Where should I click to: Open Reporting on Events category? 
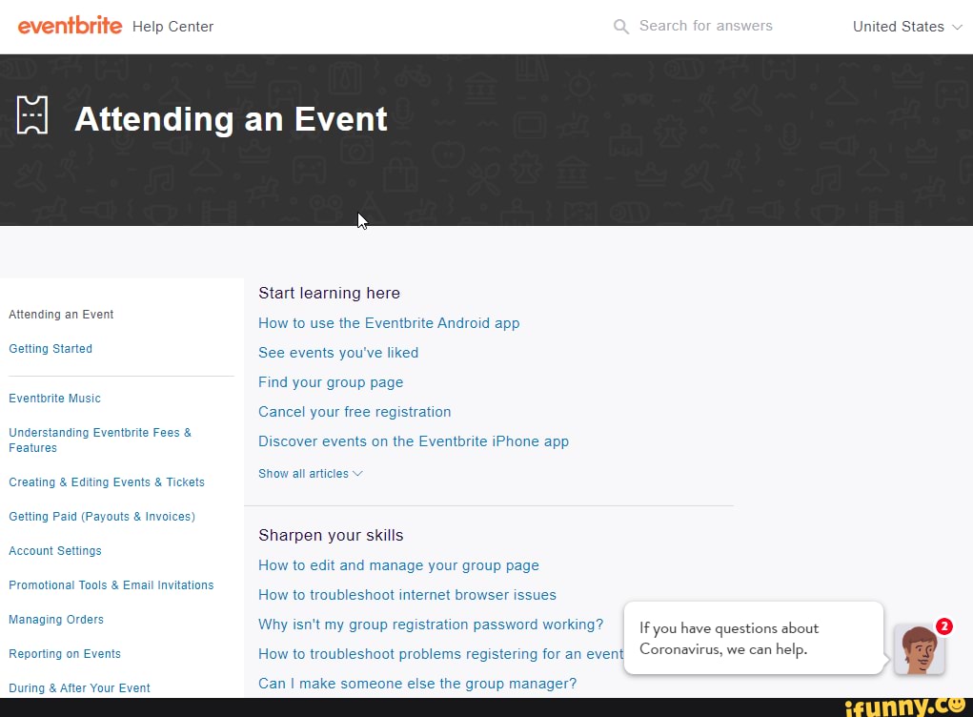point(65,654)
